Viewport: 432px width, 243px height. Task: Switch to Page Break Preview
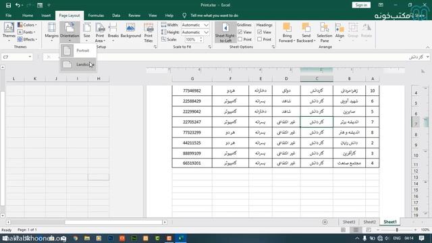click(x=369, y=230)
